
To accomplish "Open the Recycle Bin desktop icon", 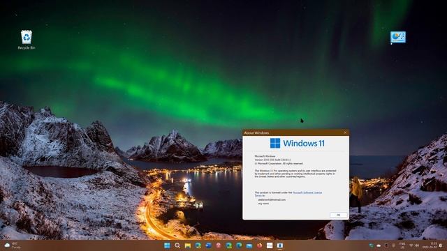I will point(27,40).
